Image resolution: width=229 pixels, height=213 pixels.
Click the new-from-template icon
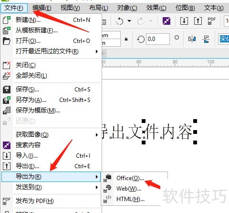(x=7, y=30)
